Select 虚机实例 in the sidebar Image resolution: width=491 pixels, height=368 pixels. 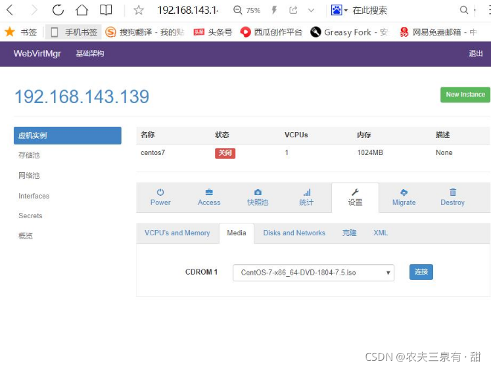(x=67, y=135)
